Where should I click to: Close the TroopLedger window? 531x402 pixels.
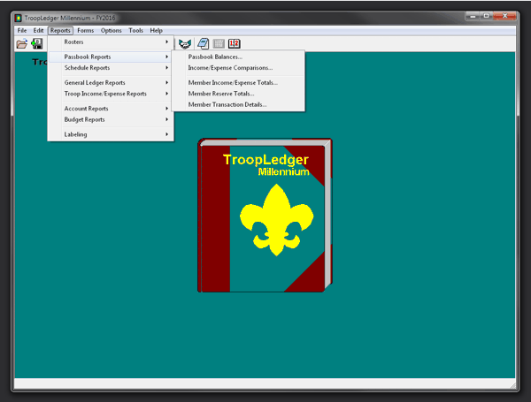(x=504, y=16)
